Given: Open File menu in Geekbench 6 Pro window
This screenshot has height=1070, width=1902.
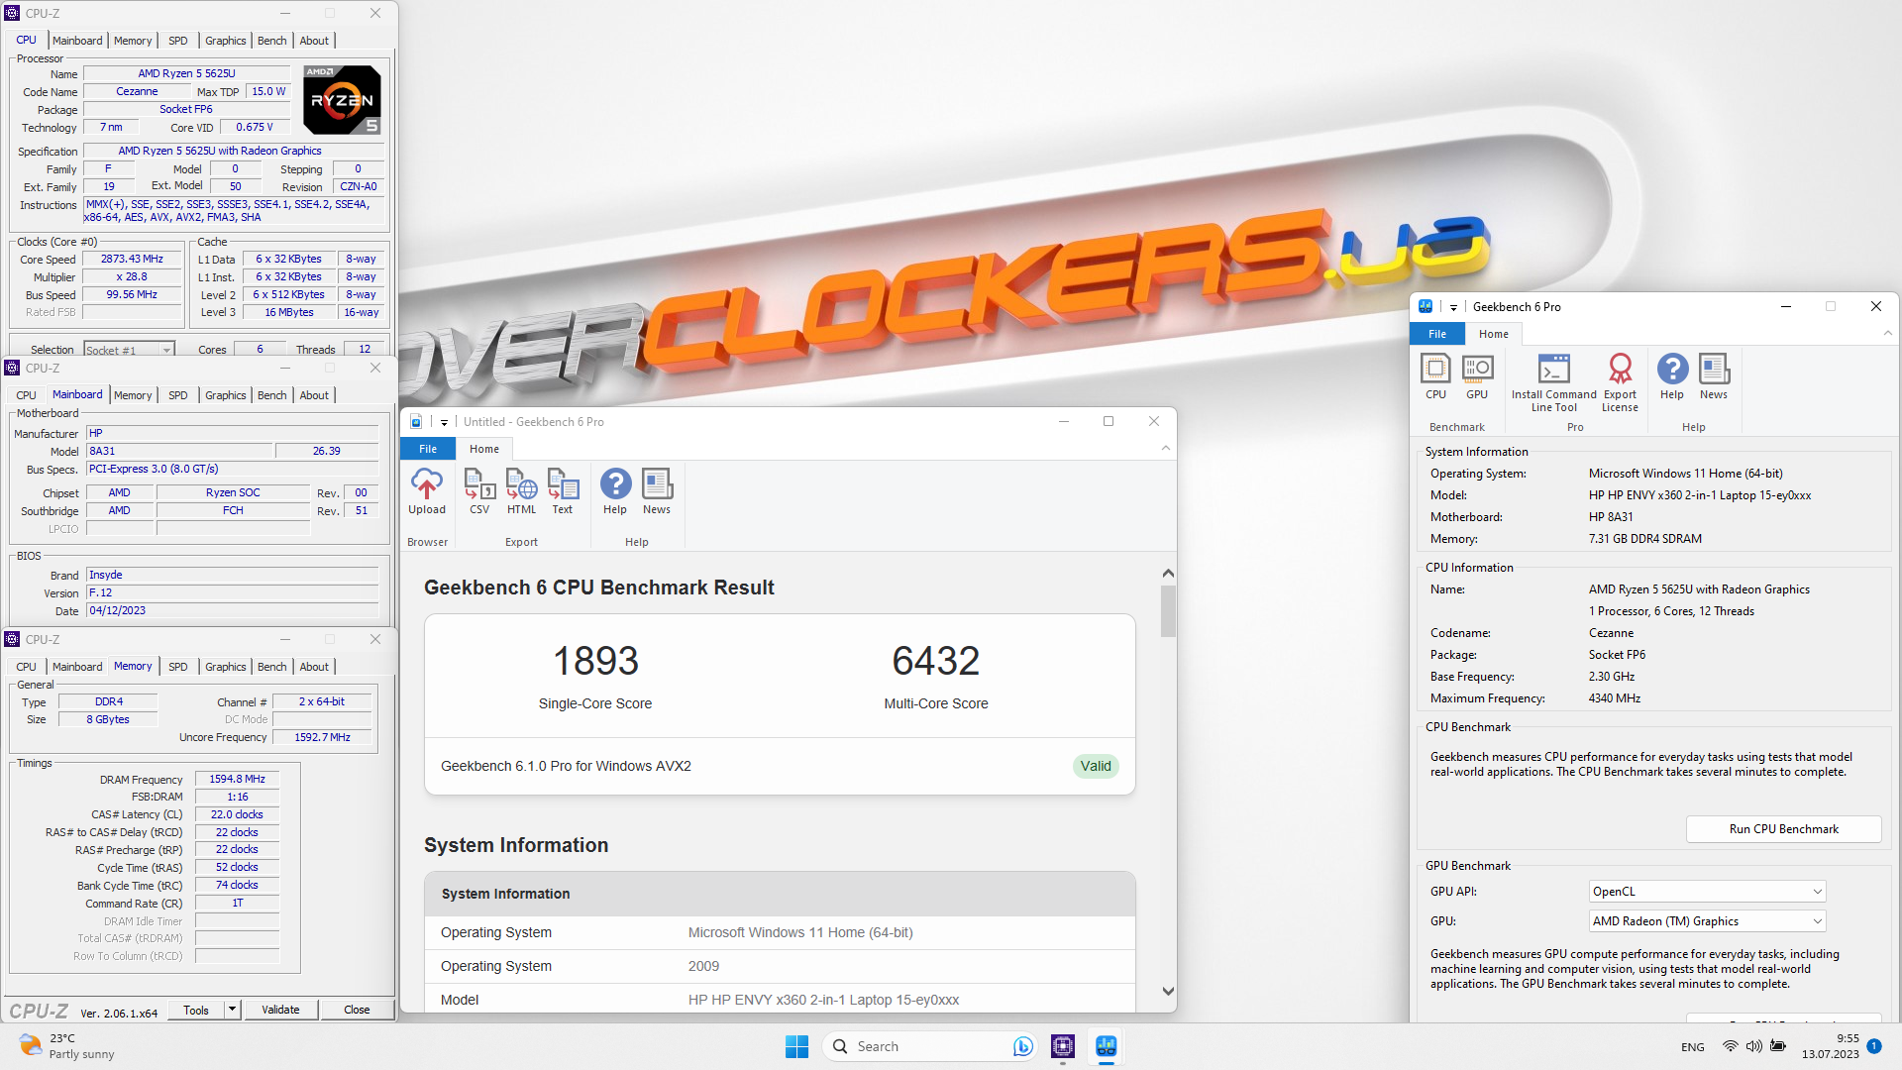Looking at the screenshot, I should (x=1437, y=334).
